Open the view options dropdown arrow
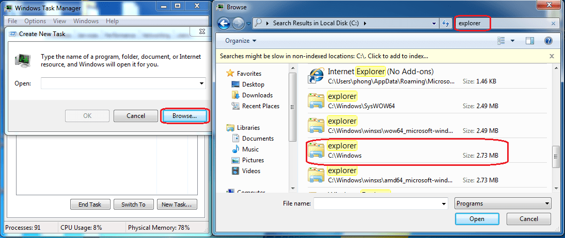565x238 pixels. coord(512,41)
